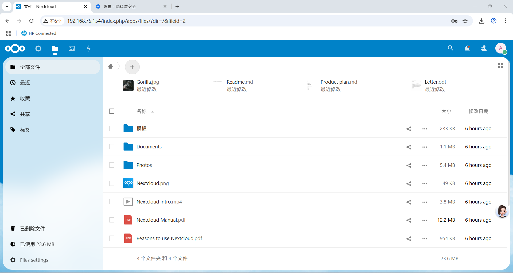Open Nextcloud intro.mp4 video file

click(159, 202)
